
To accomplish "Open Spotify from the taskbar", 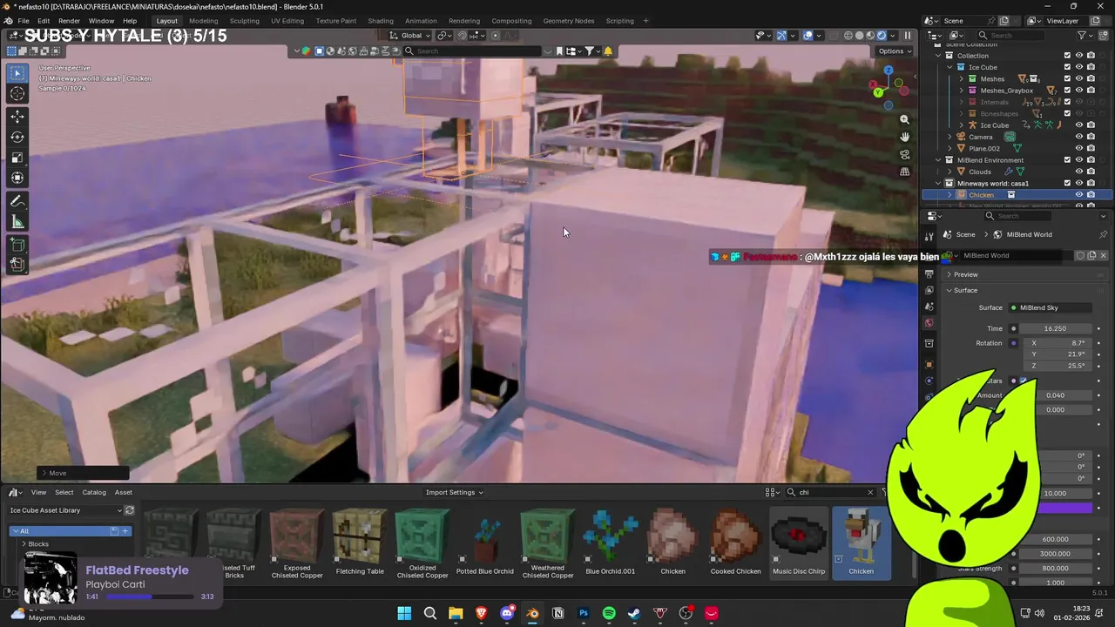I will (609, 613).
